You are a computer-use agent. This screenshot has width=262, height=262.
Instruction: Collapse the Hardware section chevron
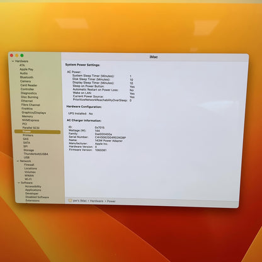pyautogui.click(x=13, y=61)
